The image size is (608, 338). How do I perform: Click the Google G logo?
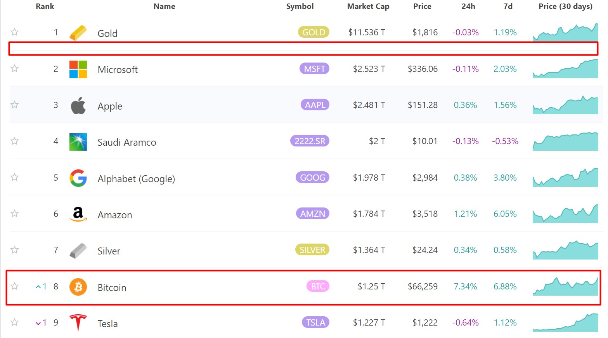78,178
